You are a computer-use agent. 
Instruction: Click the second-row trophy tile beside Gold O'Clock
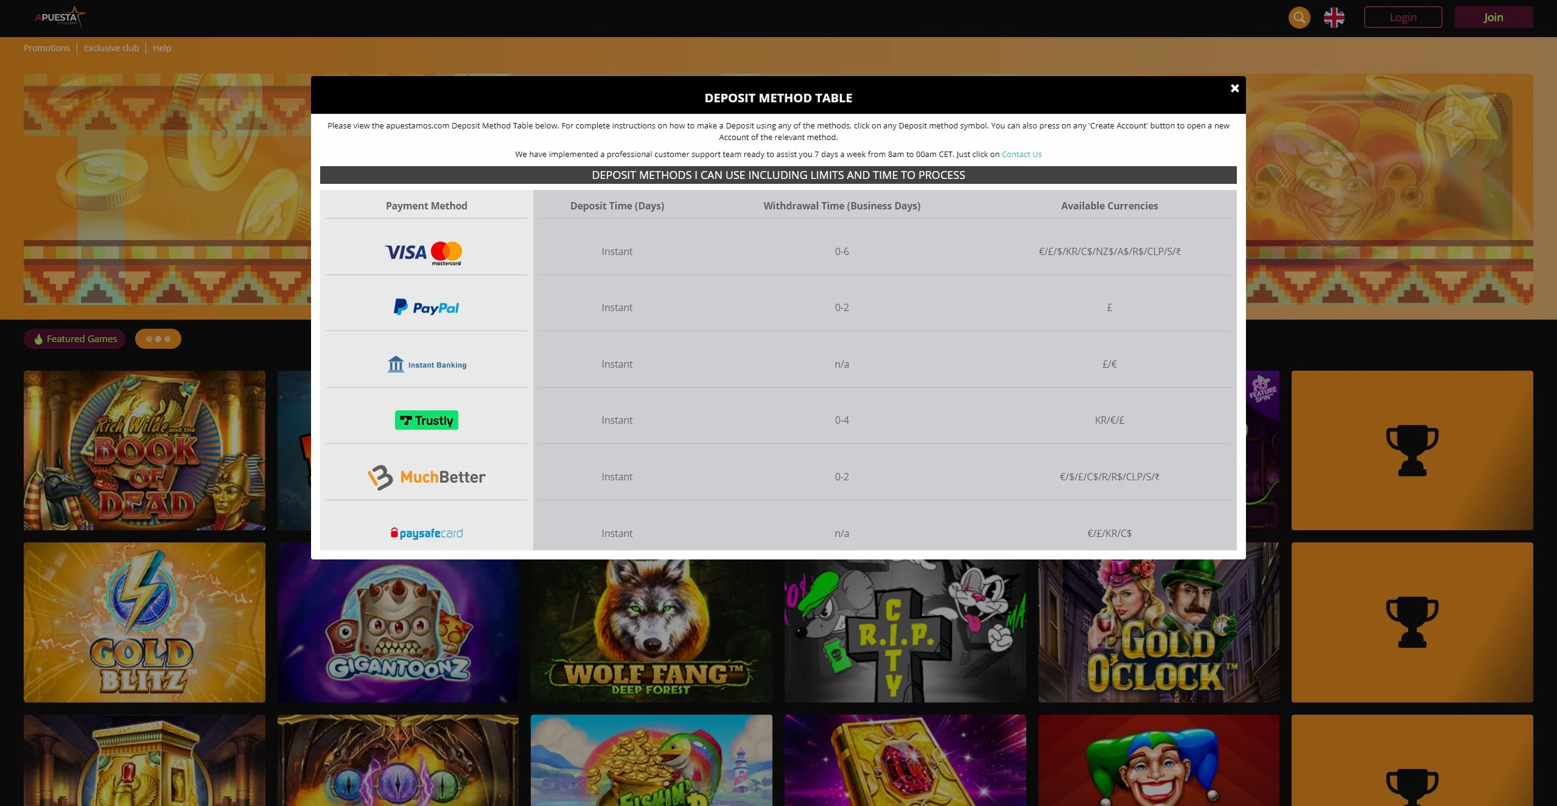click(x=1412, y=623)
